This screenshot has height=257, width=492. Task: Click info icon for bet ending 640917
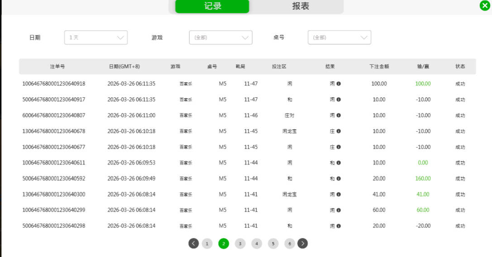(x=339, y=100)
